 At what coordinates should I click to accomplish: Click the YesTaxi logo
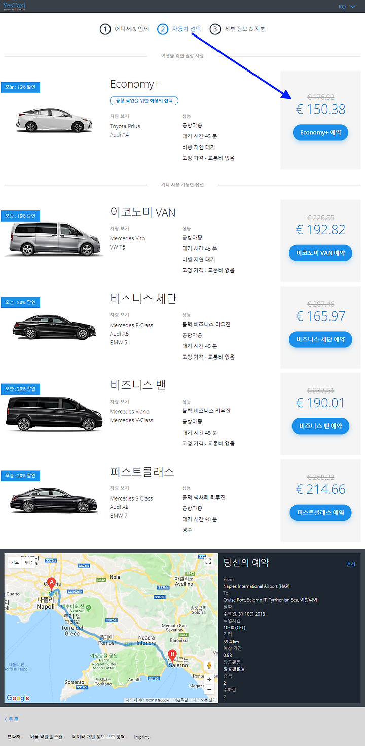point(14,6)
